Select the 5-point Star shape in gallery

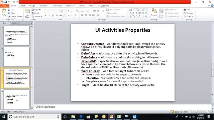point(146,16)
